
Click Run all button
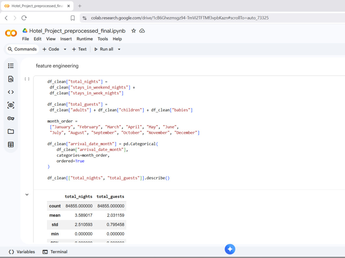(103, 49)
